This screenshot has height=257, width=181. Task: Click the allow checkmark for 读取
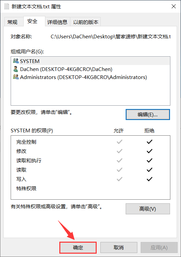tap(120, 170)
